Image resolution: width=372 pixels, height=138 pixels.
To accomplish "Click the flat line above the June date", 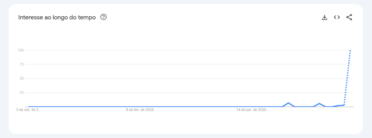I will pyautogui.click(x=251, y=106).
